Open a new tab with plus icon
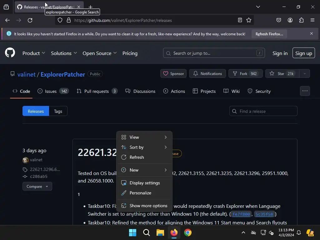 click(x=90, y=7)
